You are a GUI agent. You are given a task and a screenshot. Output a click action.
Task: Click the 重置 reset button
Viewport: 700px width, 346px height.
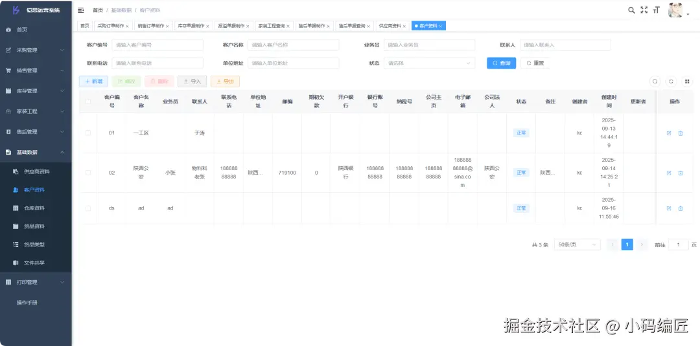535,63
